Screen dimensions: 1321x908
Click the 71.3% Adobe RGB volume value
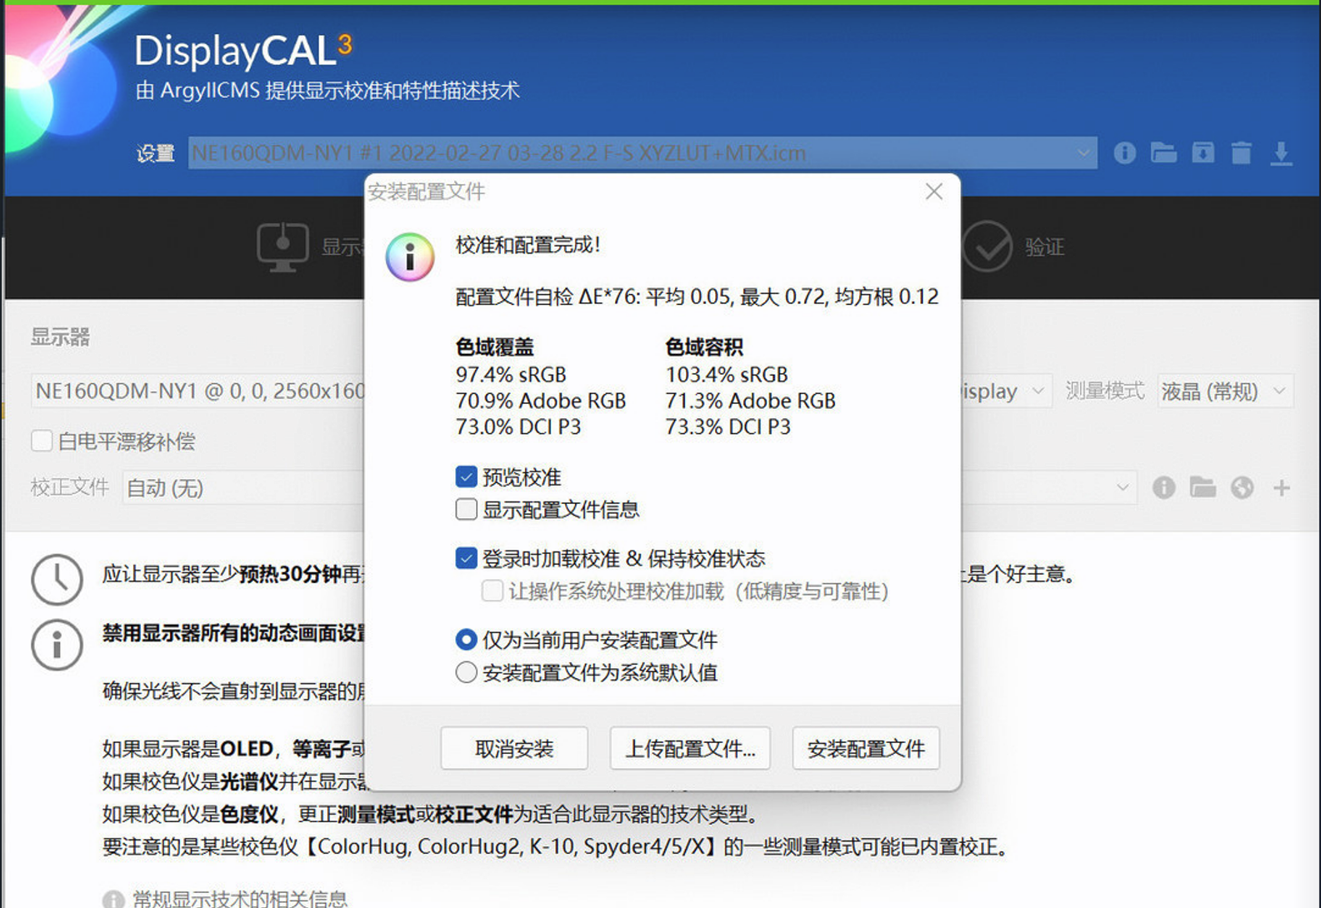click(x=750, y=401)
